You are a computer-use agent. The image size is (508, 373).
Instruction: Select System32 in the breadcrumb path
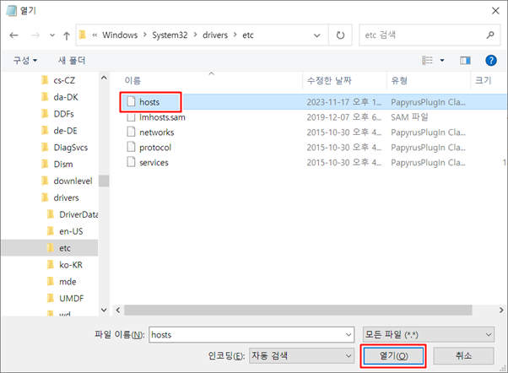[x=170, y=35]
